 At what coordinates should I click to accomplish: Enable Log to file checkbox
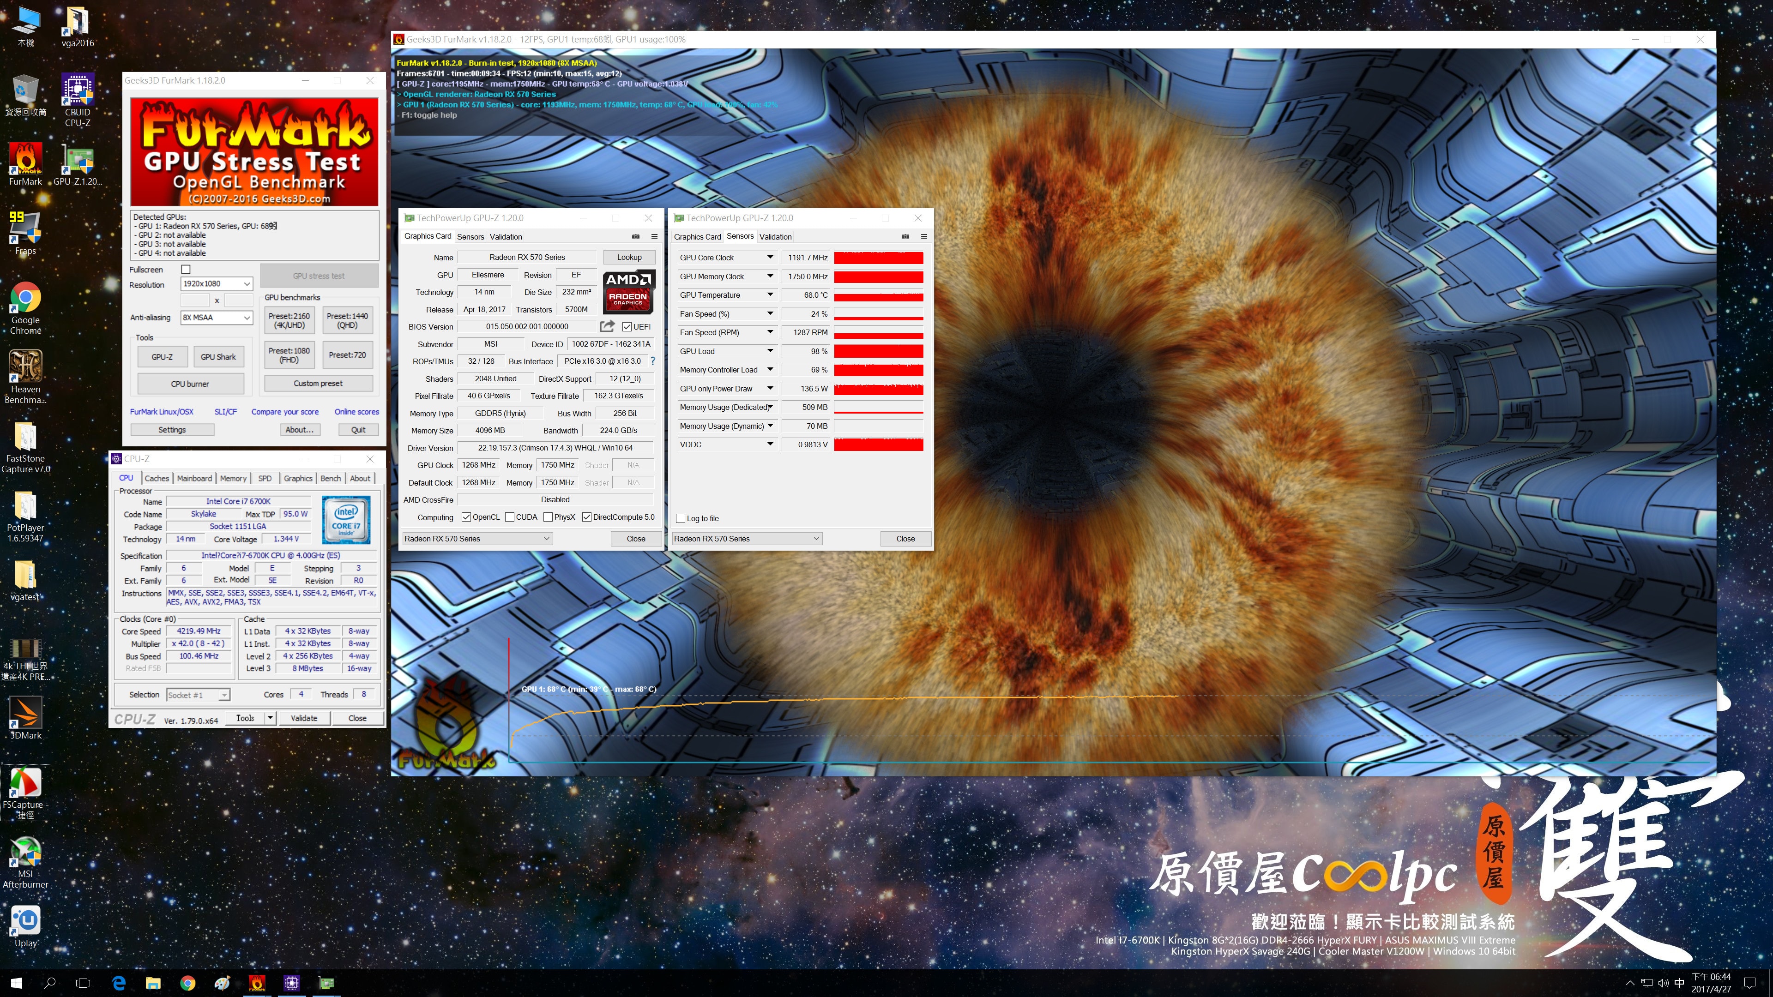[681, 518]
